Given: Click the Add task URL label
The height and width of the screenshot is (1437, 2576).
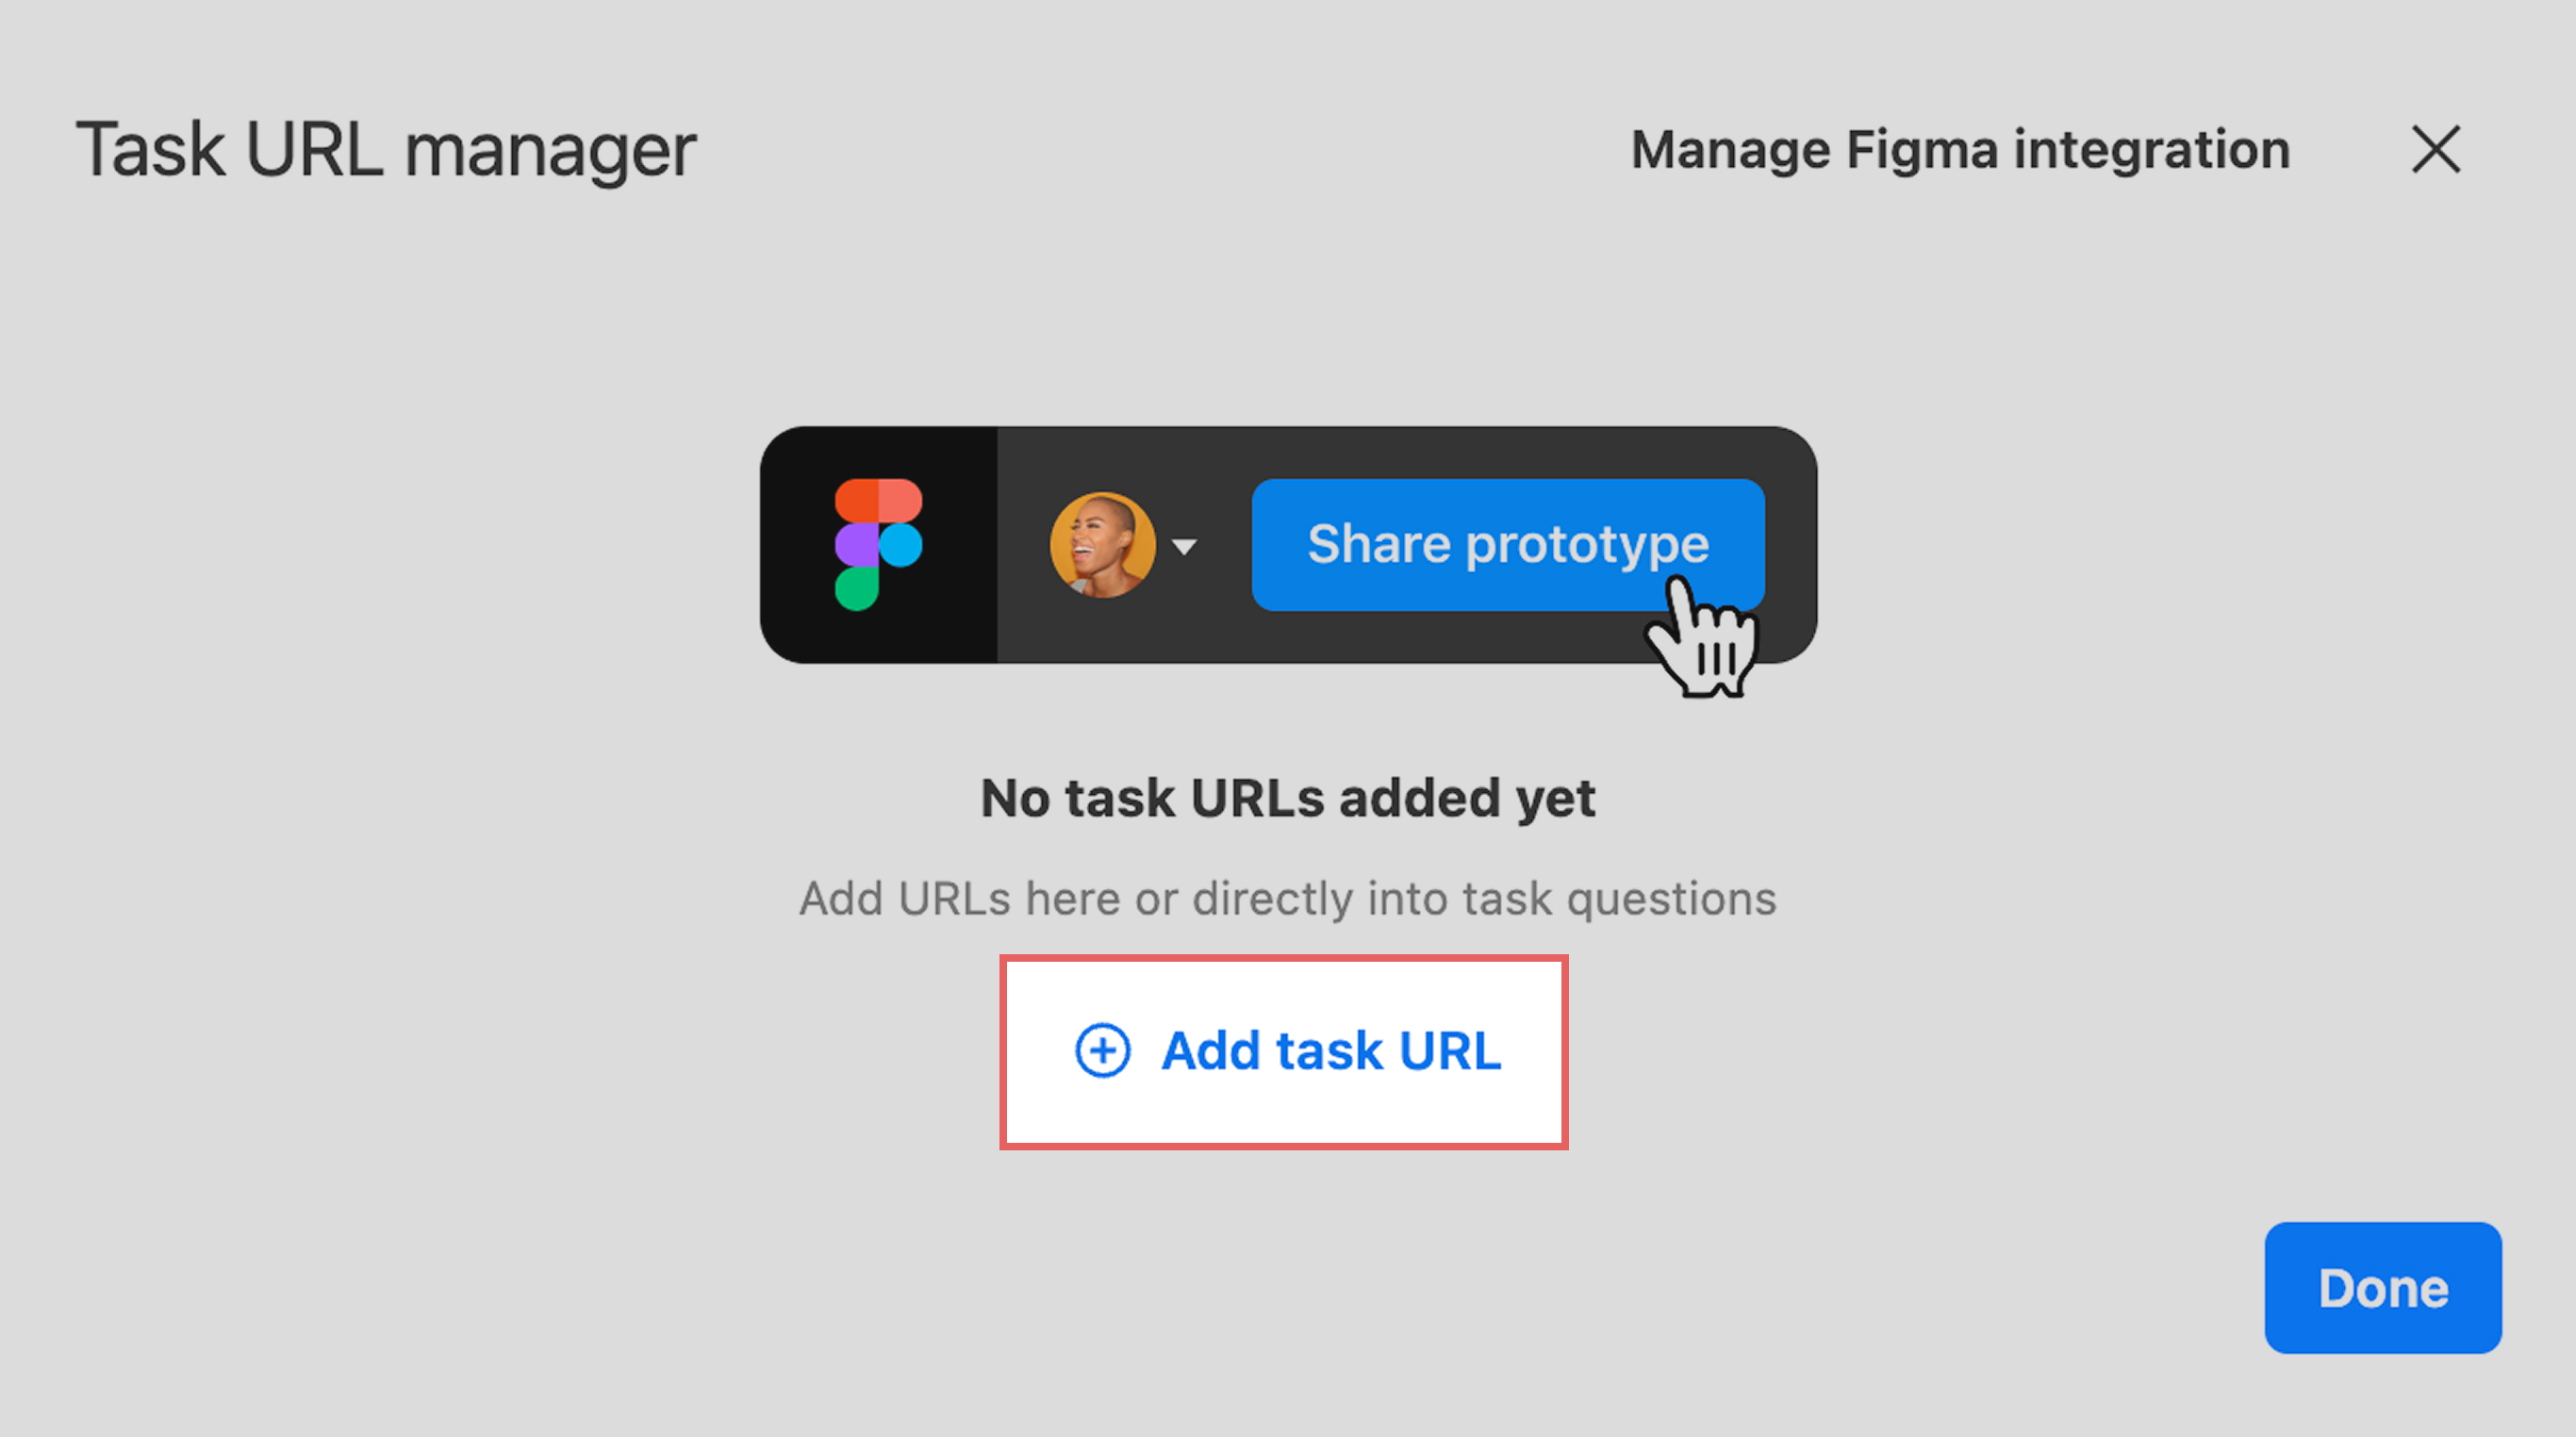Looking at the screenshot, I should [x=1331, y=1051].
